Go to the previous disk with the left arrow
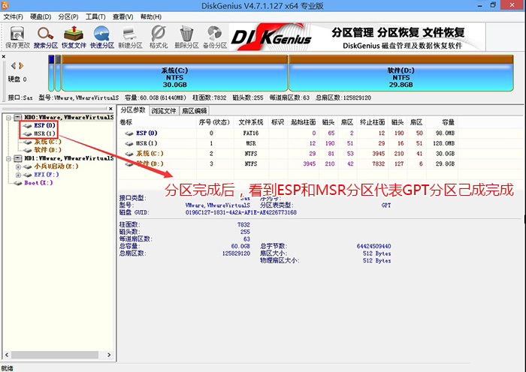The image size is (526, 372). point(13,66)
